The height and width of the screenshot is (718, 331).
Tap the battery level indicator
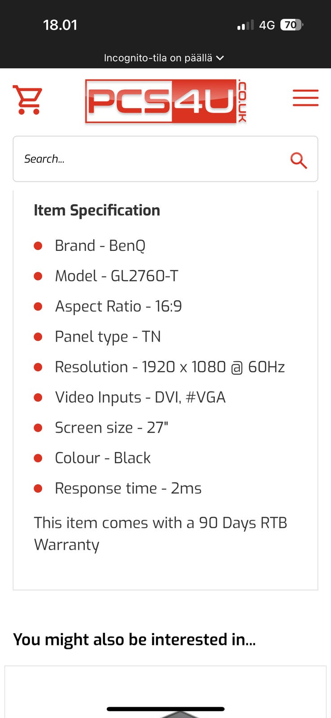[291, 25]
